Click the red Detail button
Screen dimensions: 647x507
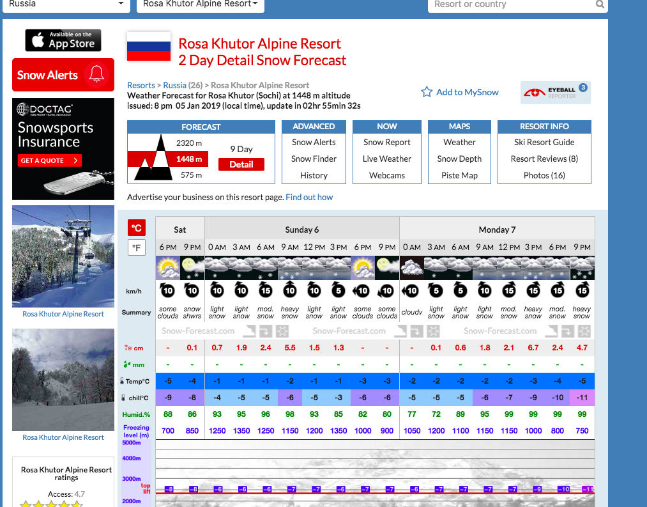tap(241, 164)
